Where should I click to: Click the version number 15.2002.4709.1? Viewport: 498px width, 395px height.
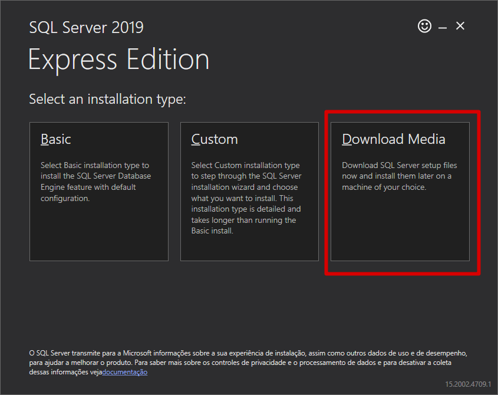click(x=468, y=384)
